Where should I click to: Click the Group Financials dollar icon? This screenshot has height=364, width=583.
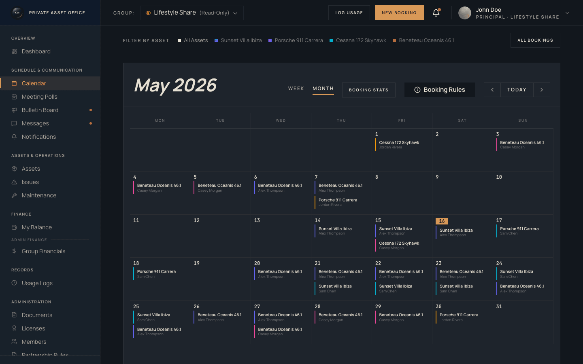pyautogui.click(x=14, y=251)
